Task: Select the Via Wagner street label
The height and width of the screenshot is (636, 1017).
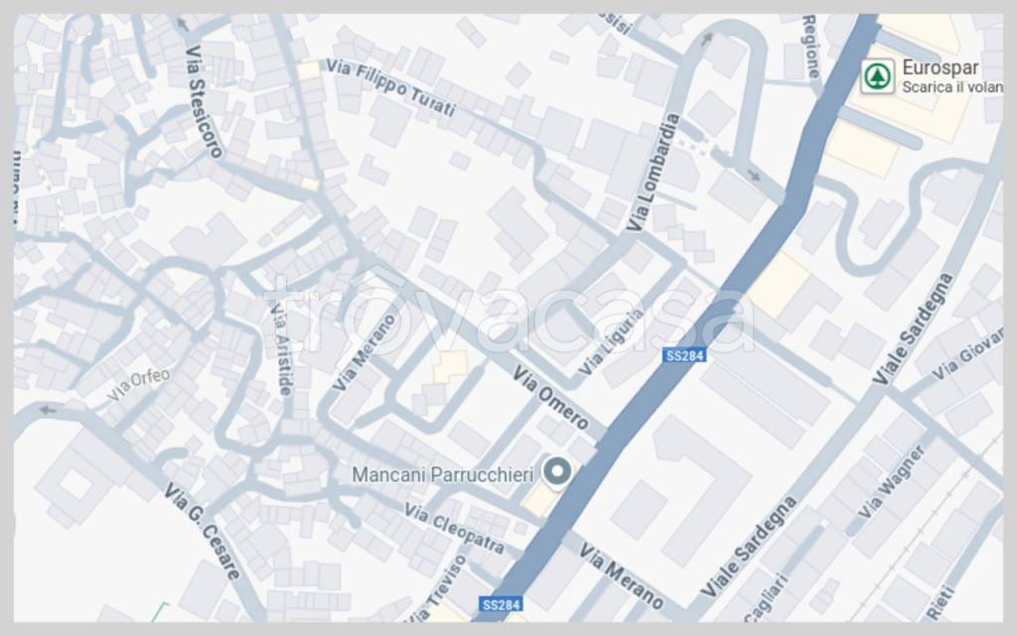Action: click(x=892, y=481)
